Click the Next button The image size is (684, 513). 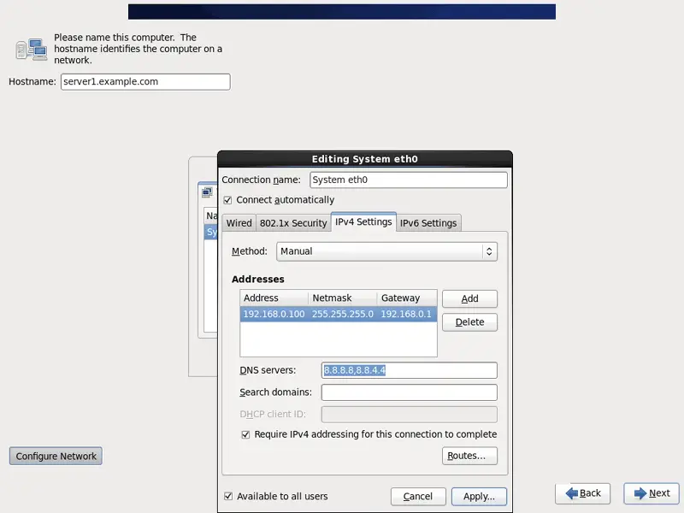click(x=651, y=493)
